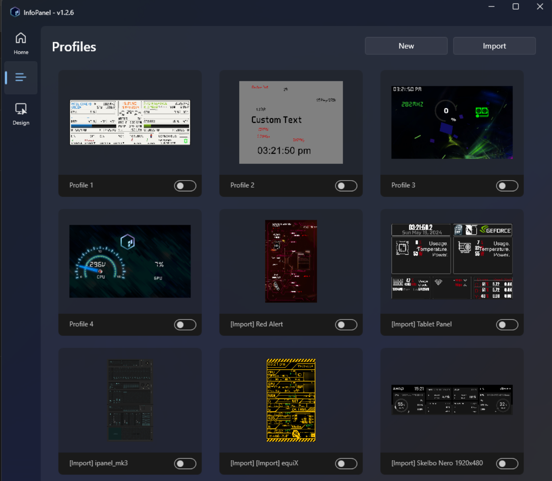Select the ipanel_mk3 thumbnail
Screen dimensions: 552x481
coord(130,400)
